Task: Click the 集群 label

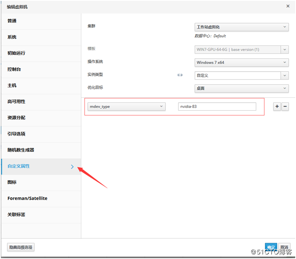Action: [x=91, y=26]
